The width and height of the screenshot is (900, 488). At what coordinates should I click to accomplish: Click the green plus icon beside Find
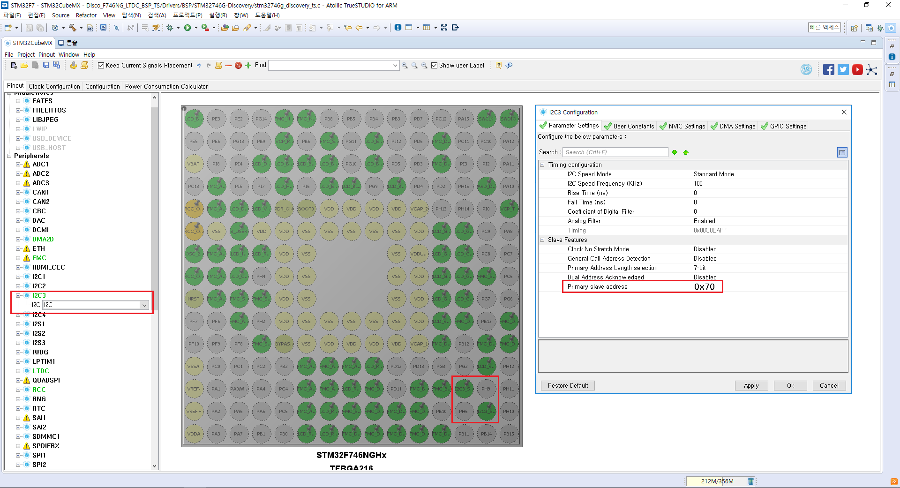coord(248,66)
